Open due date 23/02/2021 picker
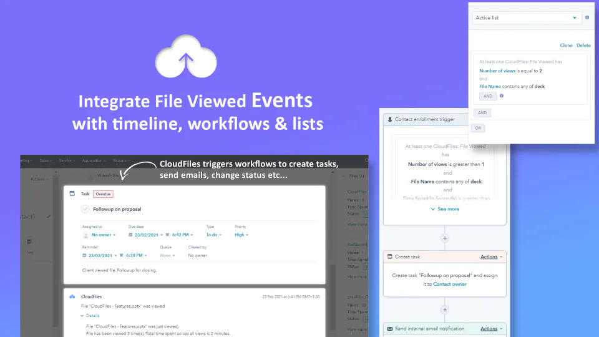The height and width of the screenshot is (337, 599). coord(149,235)
